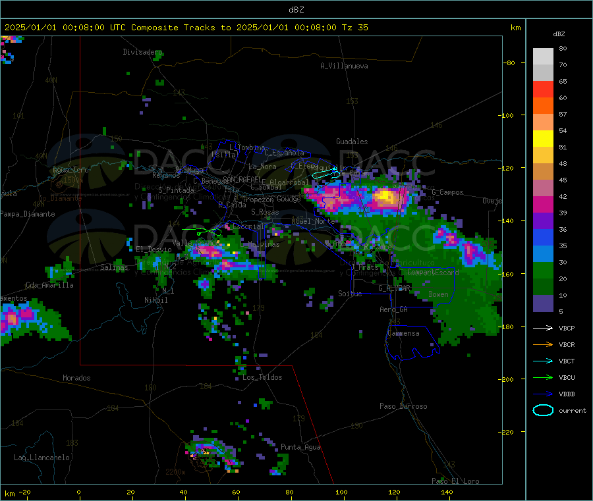593x501 pixels.
Task: Click the cyan current storm track ellipse
Action: click(325, 175)
